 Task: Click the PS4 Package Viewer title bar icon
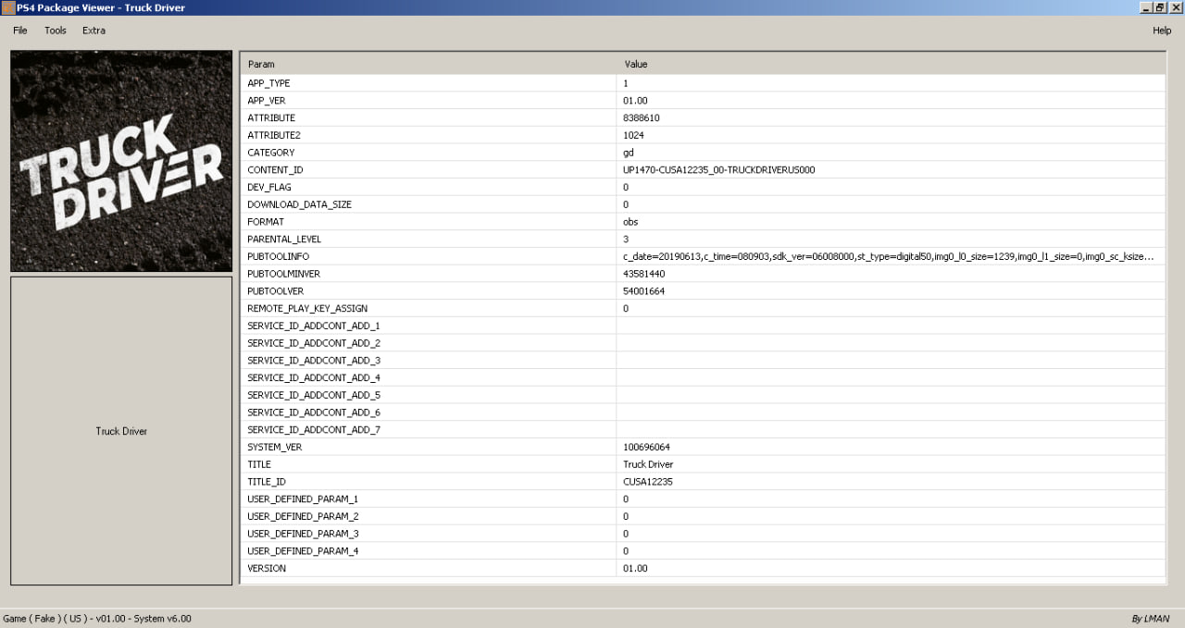[x=7, y=7]
